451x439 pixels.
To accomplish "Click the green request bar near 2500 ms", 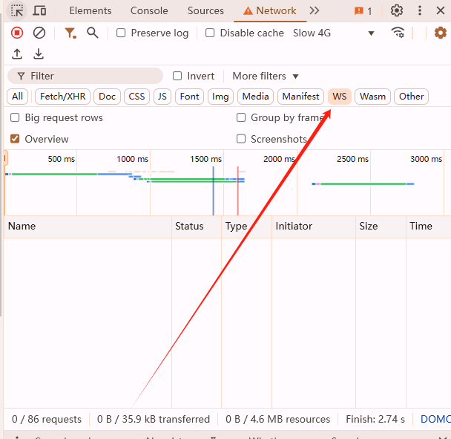I will point(363,183).
